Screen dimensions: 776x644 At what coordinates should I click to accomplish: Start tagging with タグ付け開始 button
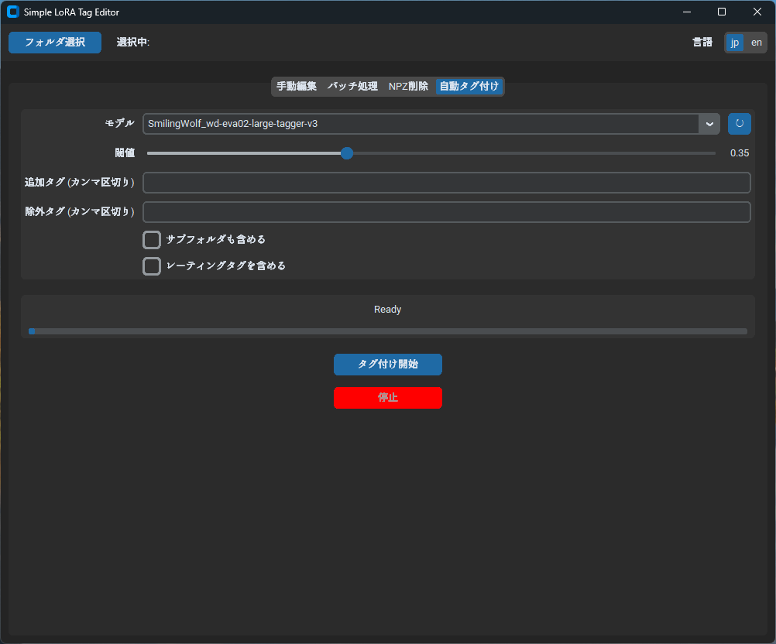[387, 365]
